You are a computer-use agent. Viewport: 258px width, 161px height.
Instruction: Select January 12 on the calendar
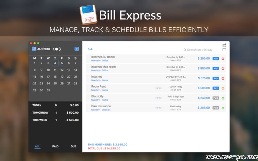[62, 70]
